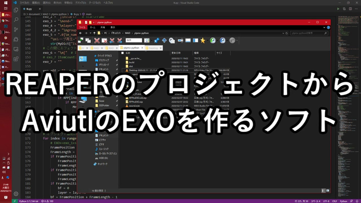Open File Explorer help icon

click(329, 27)
